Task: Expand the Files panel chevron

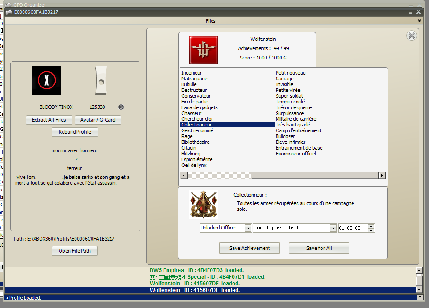Action: click(x=419, y=21)
